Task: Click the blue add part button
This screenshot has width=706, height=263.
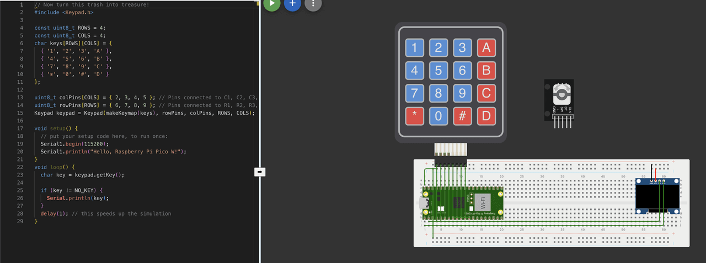Action: [292, 3]
